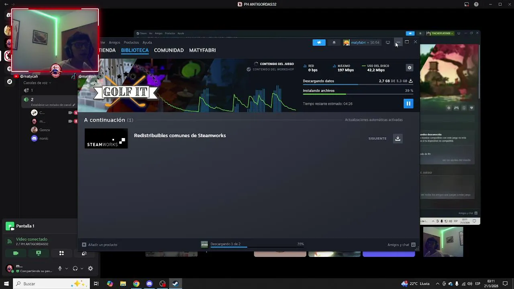Screen dimensions: 514x289
Task: Click the Descargando datos progress bar
Action: (x=358, y=85)
